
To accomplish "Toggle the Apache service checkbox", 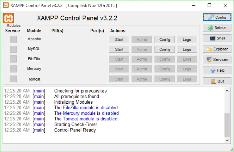I will point(13,39).
